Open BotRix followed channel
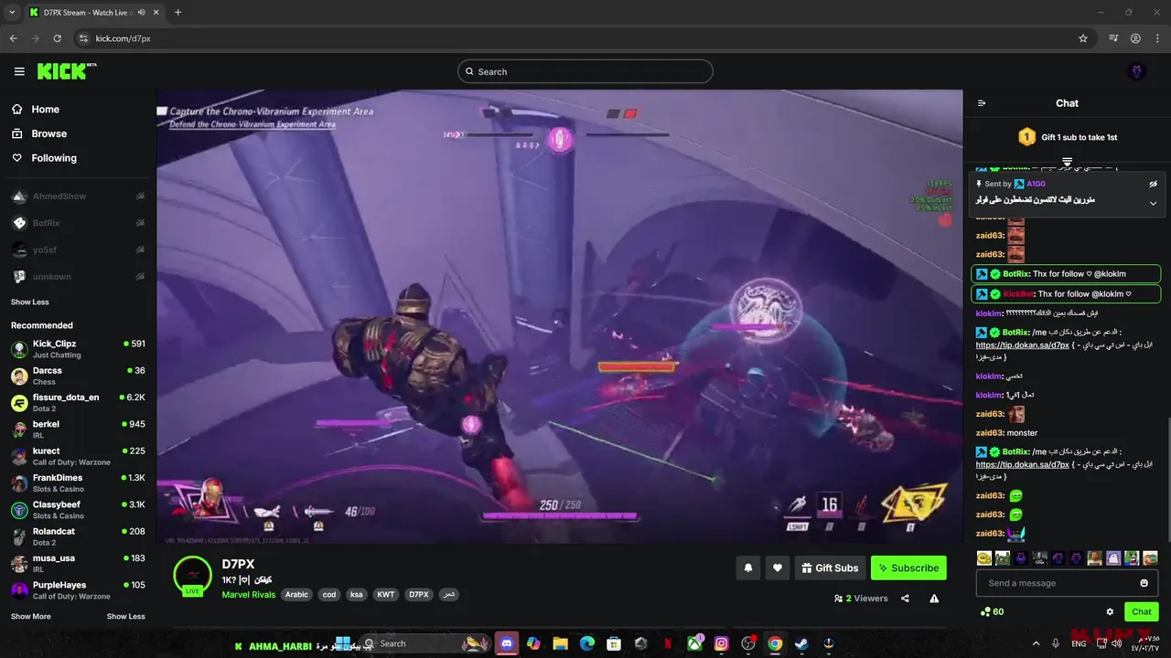Viewport: 1171px width, 658px height. (x=78, y=223)
